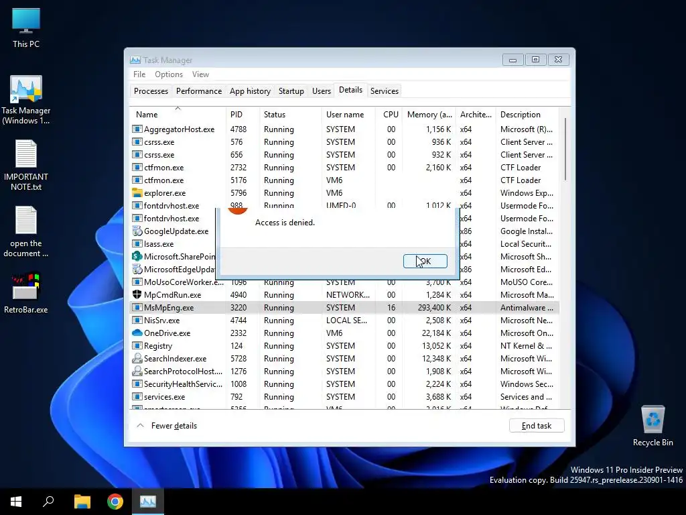Viewport: 686px width, 515px height.
Task: Click the SearchIndexer.exe icon
Action: (x=137, y=358)
